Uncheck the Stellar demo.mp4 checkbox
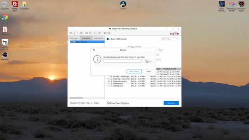The height and width of the screenshot is (140, 249). pyautogui.click(x=109, y=81)
